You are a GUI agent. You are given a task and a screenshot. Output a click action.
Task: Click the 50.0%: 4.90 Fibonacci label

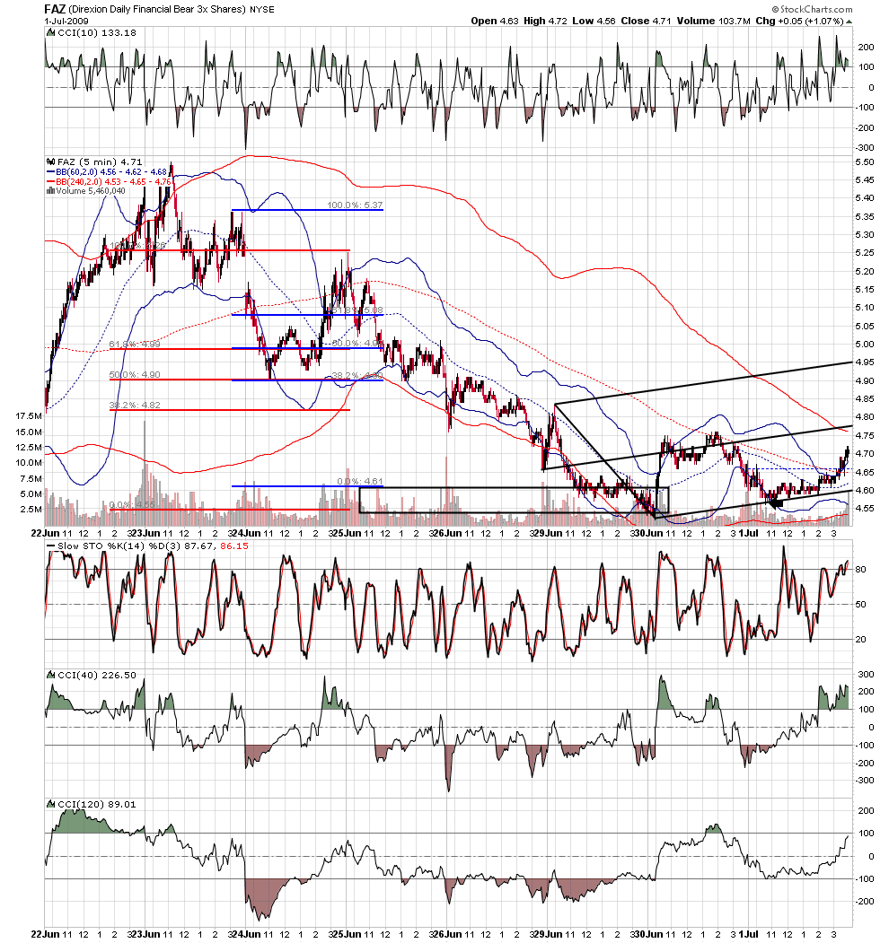pyautogui.click(x=135, y=375)
